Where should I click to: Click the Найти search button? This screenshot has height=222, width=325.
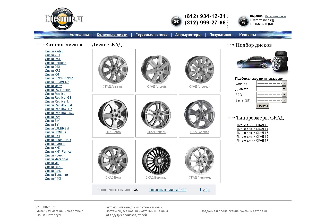[x=262, y=106]
